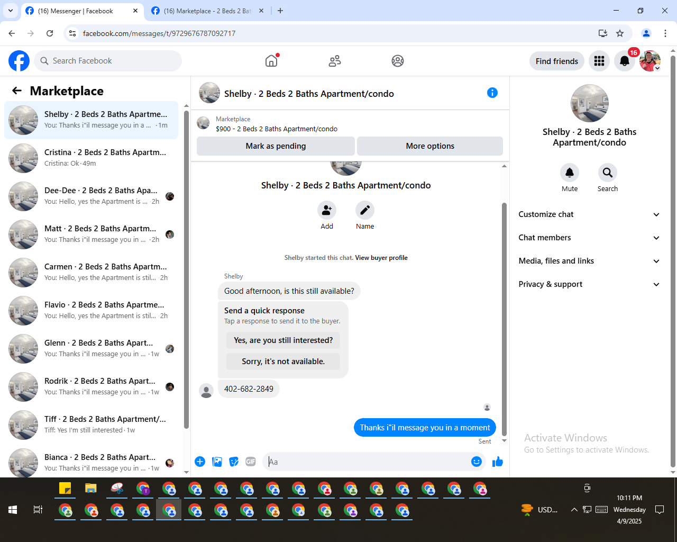The width and height of the screenshot is (677, 542).
Task: Expand Chat members section
Action: (589, 238)
